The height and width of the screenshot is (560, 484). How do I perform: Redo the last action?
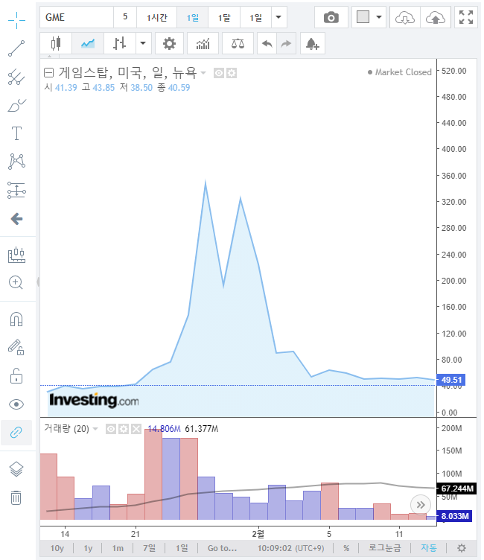pyautogui.click(x=286, y=44)
